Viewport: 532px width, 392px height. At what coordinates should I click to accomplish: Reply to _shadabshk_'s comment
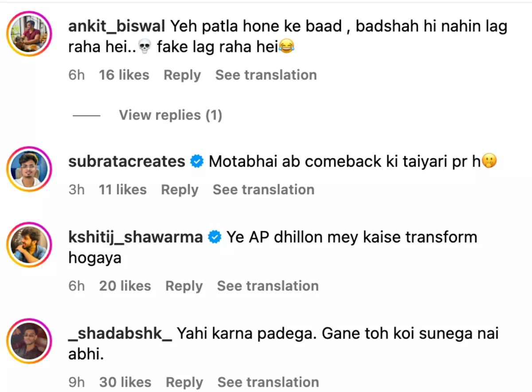point(184,382)
